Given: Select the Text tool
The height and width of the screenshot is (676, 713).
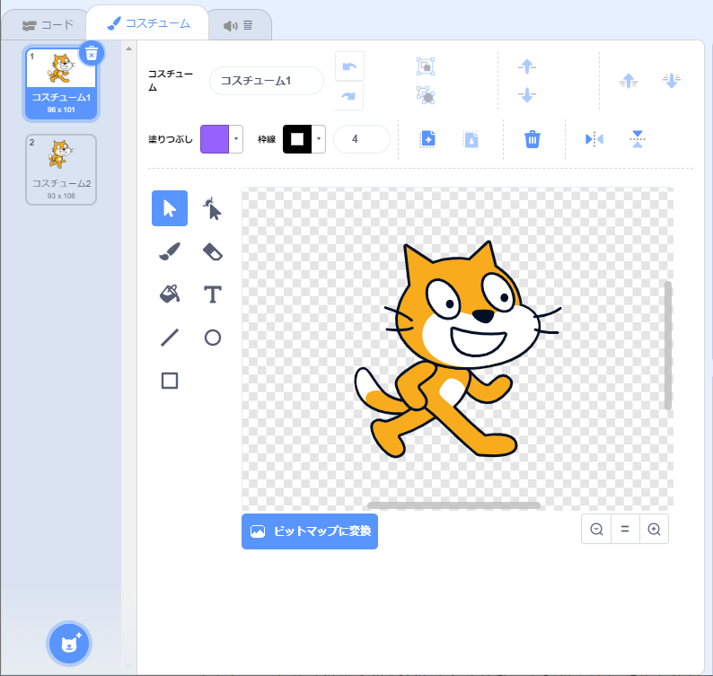Looking at the screenshot, I should 212,294.
